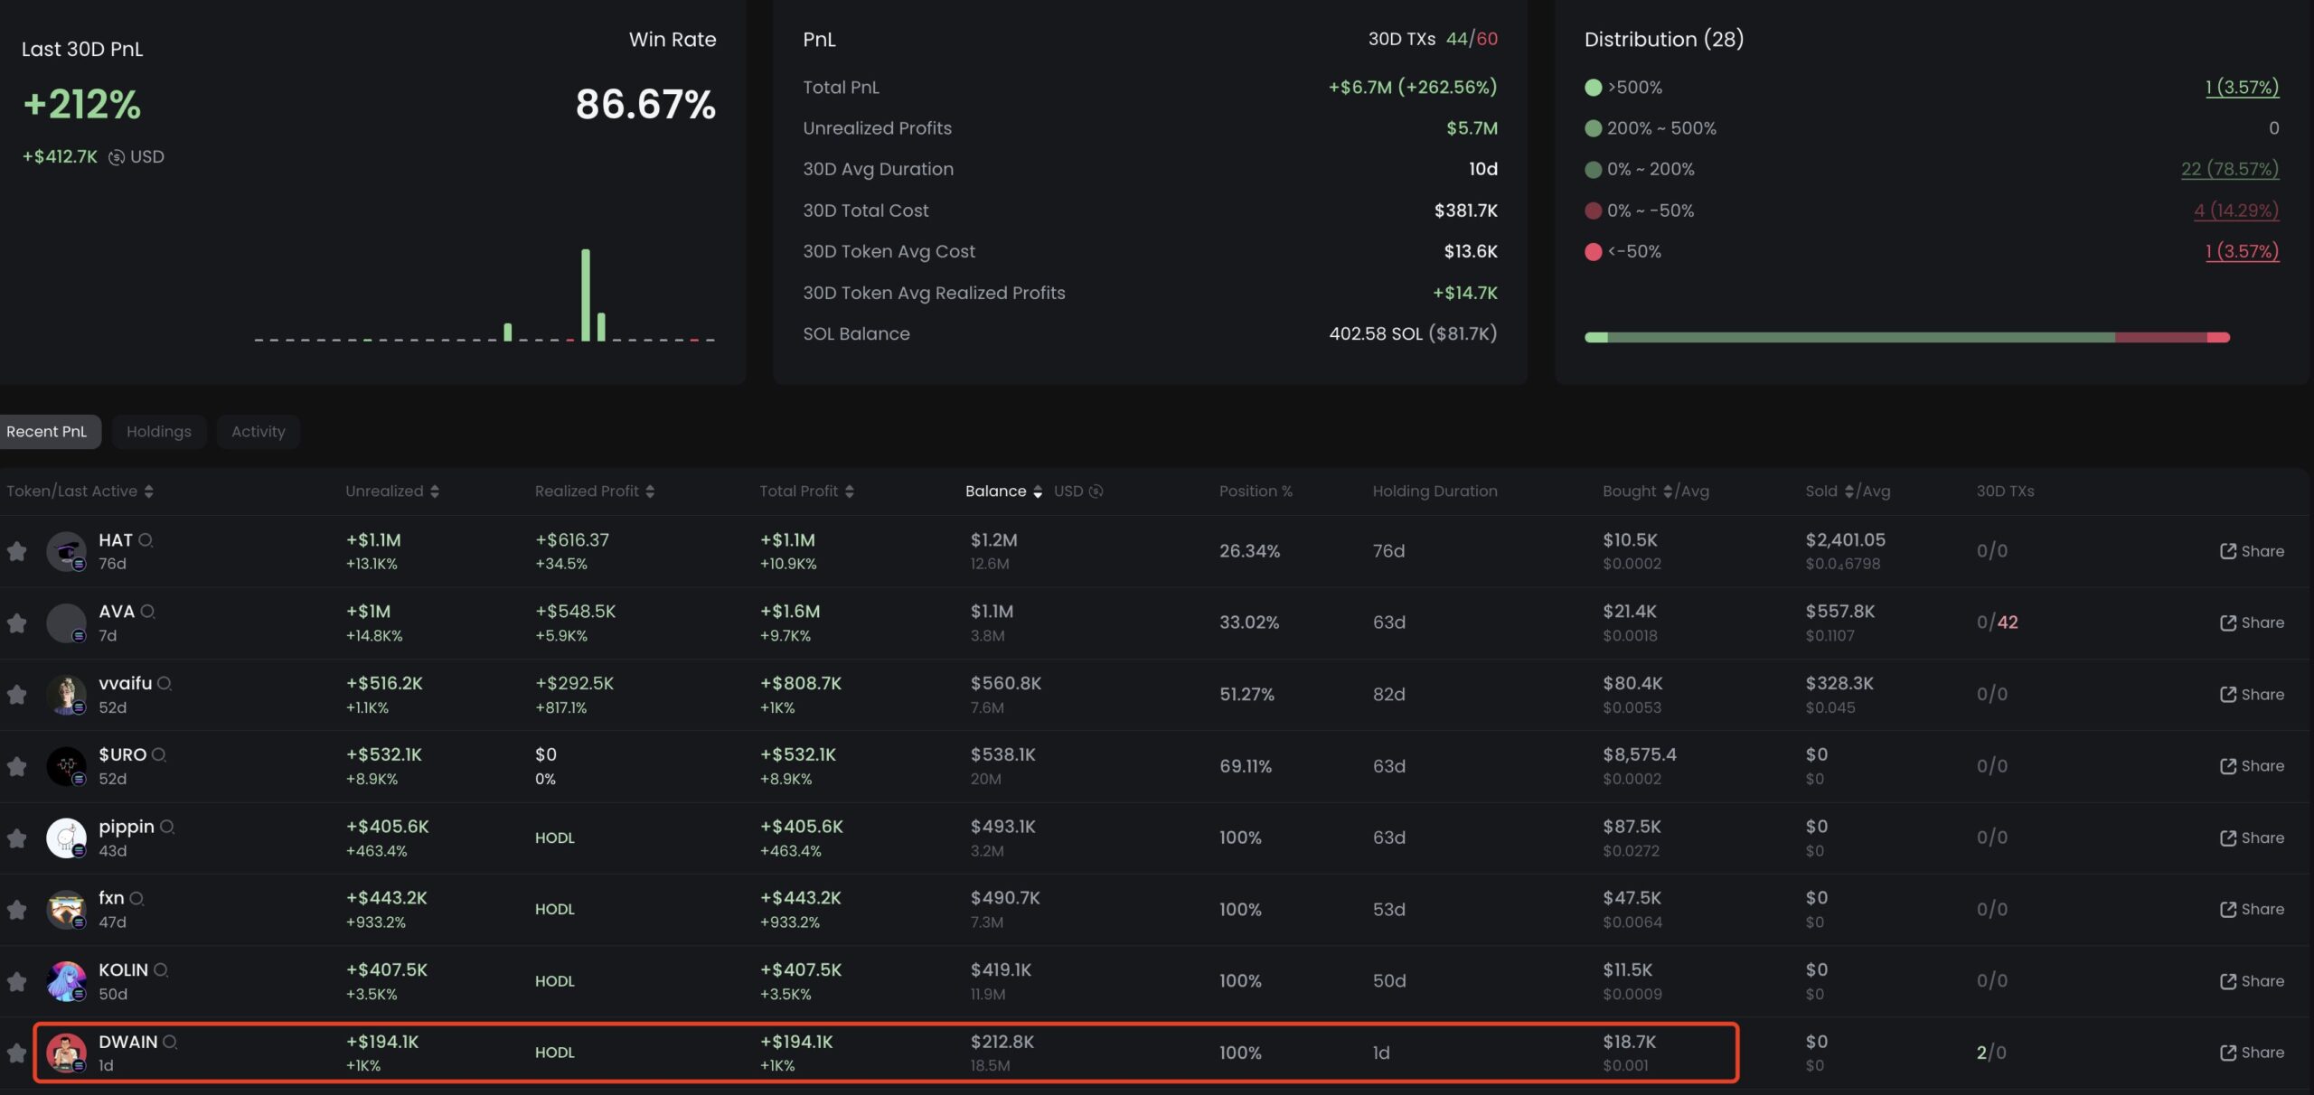Sort by Unrealized column arrows

click(435, 491)
